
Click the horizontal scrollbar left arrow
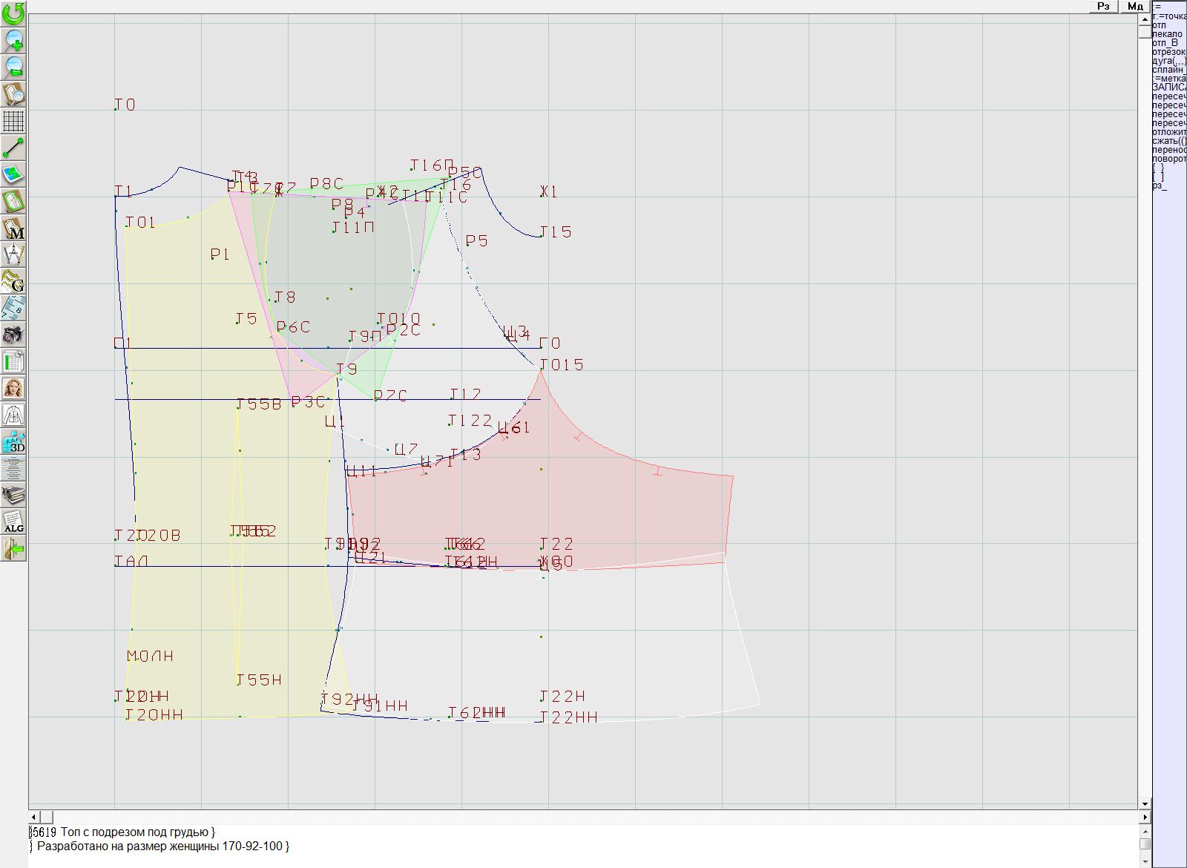[x=33, y=817]
